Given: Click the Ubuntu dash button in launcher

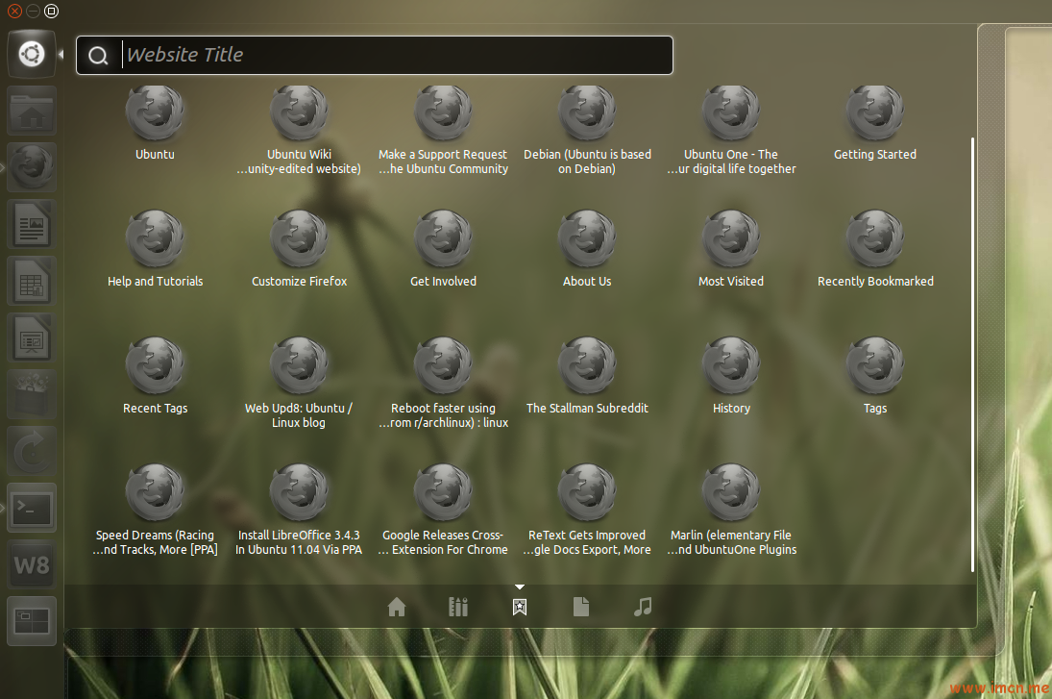Looking at the screenshot, I should (x=32, y=54).
